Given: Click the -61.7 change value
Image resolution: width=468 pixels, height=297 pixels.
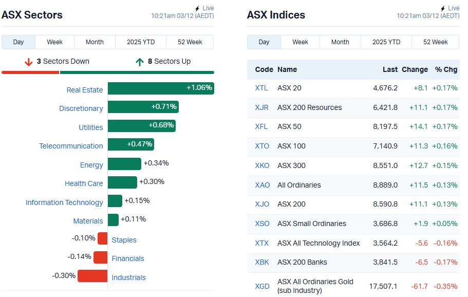Looking at the screenshot, I should coord(419,286).
